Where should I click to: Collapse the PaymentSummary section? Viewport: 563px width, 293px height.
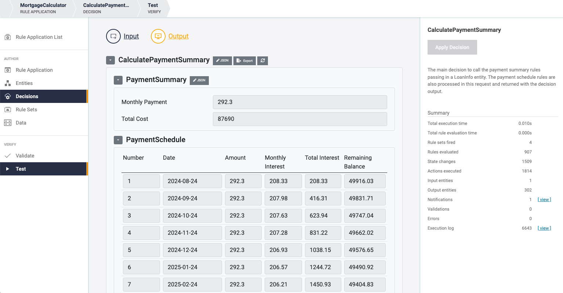click(x=118, y=80)
